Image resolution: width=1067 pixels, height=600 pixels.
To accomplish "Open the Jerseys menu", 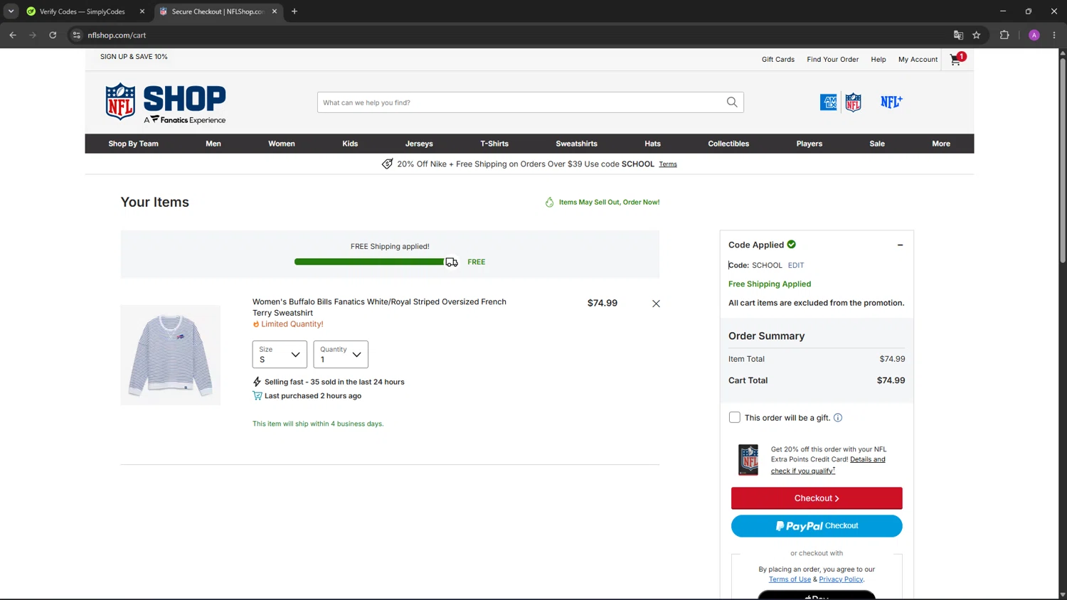I will pyautogui.click(x=419, y=144).
